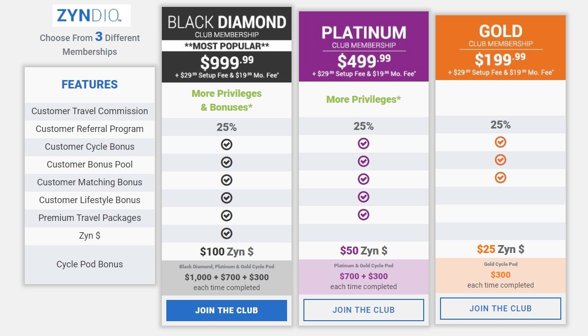Click the Black Diamond JOIN THE CLUB button
The image size is (588, 336).
coord(227,310)
